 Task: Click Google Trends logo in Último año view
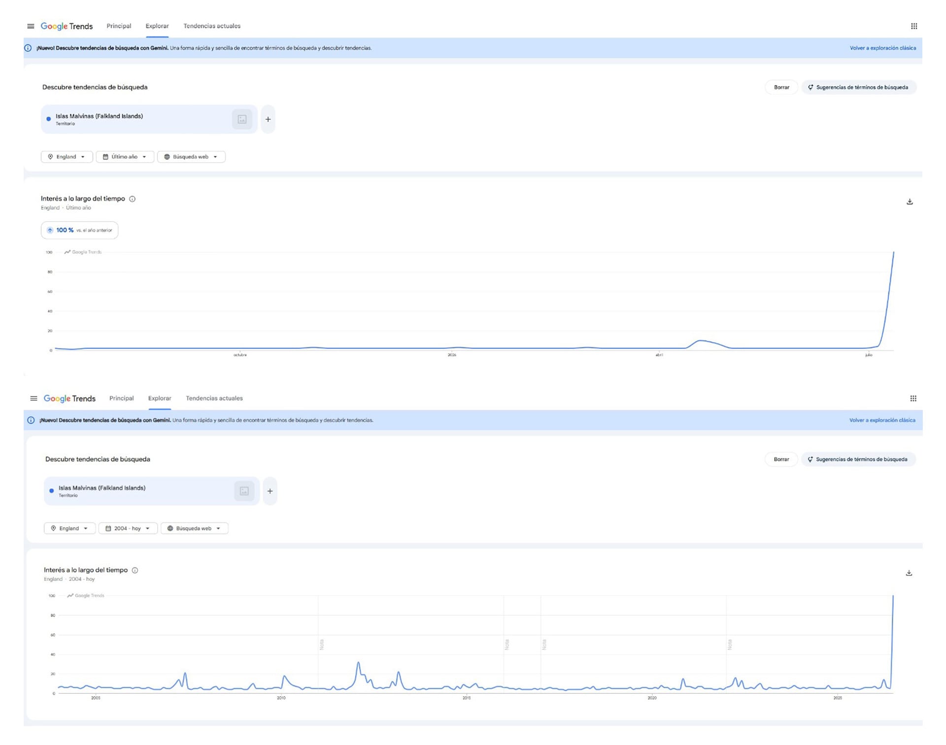tap(67, 26)
